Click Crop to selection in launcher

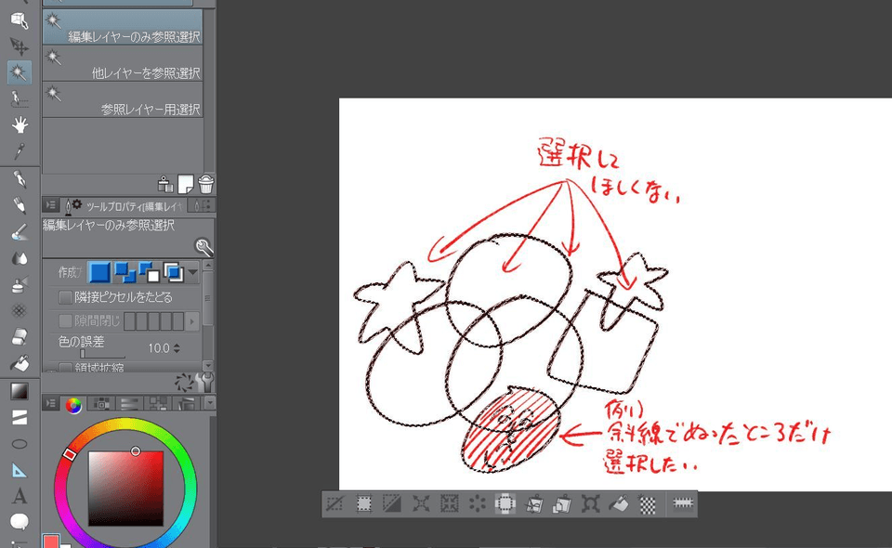[x=363, y=503]
